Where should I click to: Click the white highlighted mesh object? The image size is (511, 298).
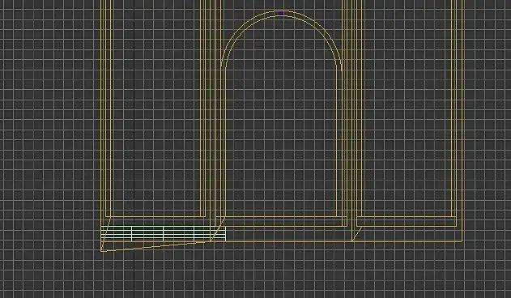[x=163, y=233]
